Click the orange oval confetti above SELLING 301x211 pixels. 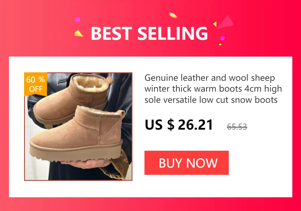(173, 15)
